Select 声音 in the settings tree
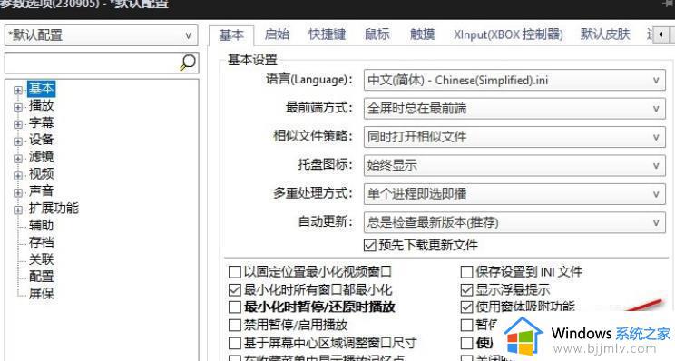Image resolution: width=675 pixels, height=361 pixels. tap(42, 190)
